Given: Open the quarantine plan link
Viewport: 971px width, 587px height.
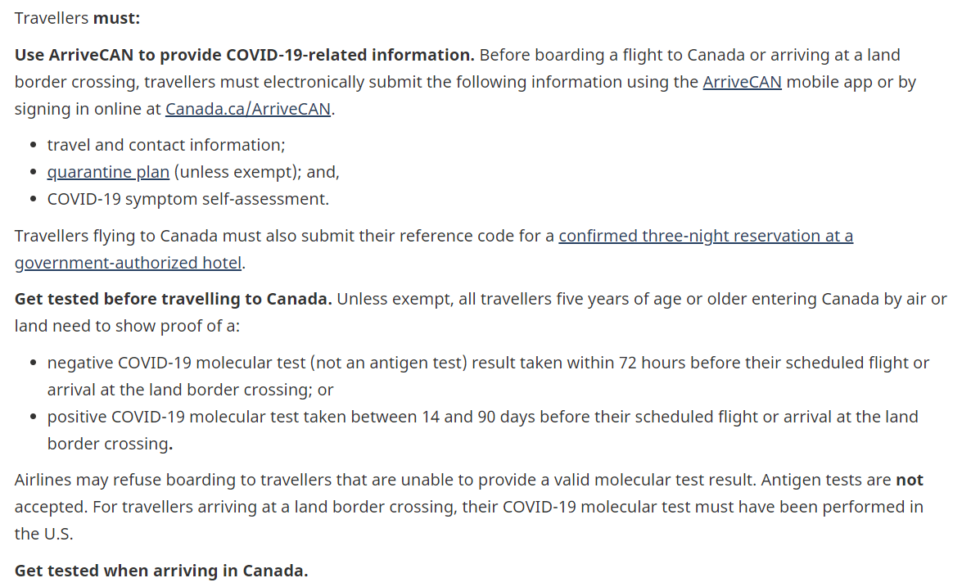Looking at the screenshot, I should coord(108,172).
